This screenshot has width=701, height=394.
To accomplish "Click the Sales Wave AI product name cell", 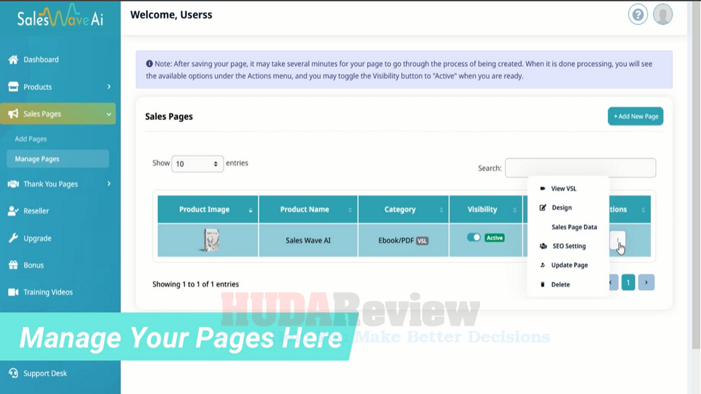I will point(308,240).
